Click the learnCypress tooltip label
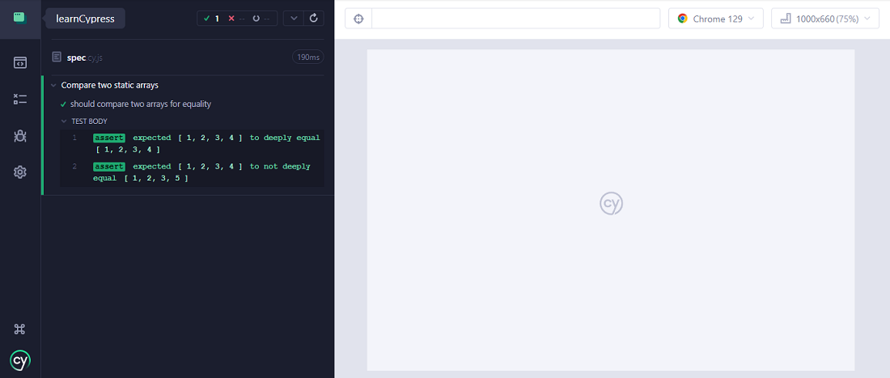The height and width of the screenshot is (378, 890). (x=85, y=18)
